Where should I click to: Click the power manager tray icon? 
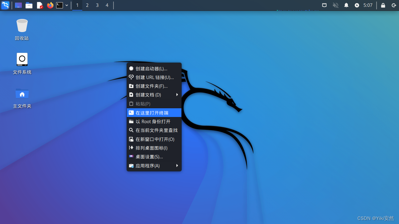click(357, 5)
